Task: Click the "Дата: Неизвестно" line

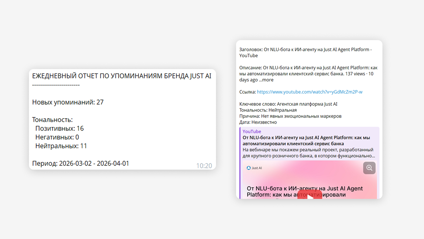Action: click(x=258, y=122)
